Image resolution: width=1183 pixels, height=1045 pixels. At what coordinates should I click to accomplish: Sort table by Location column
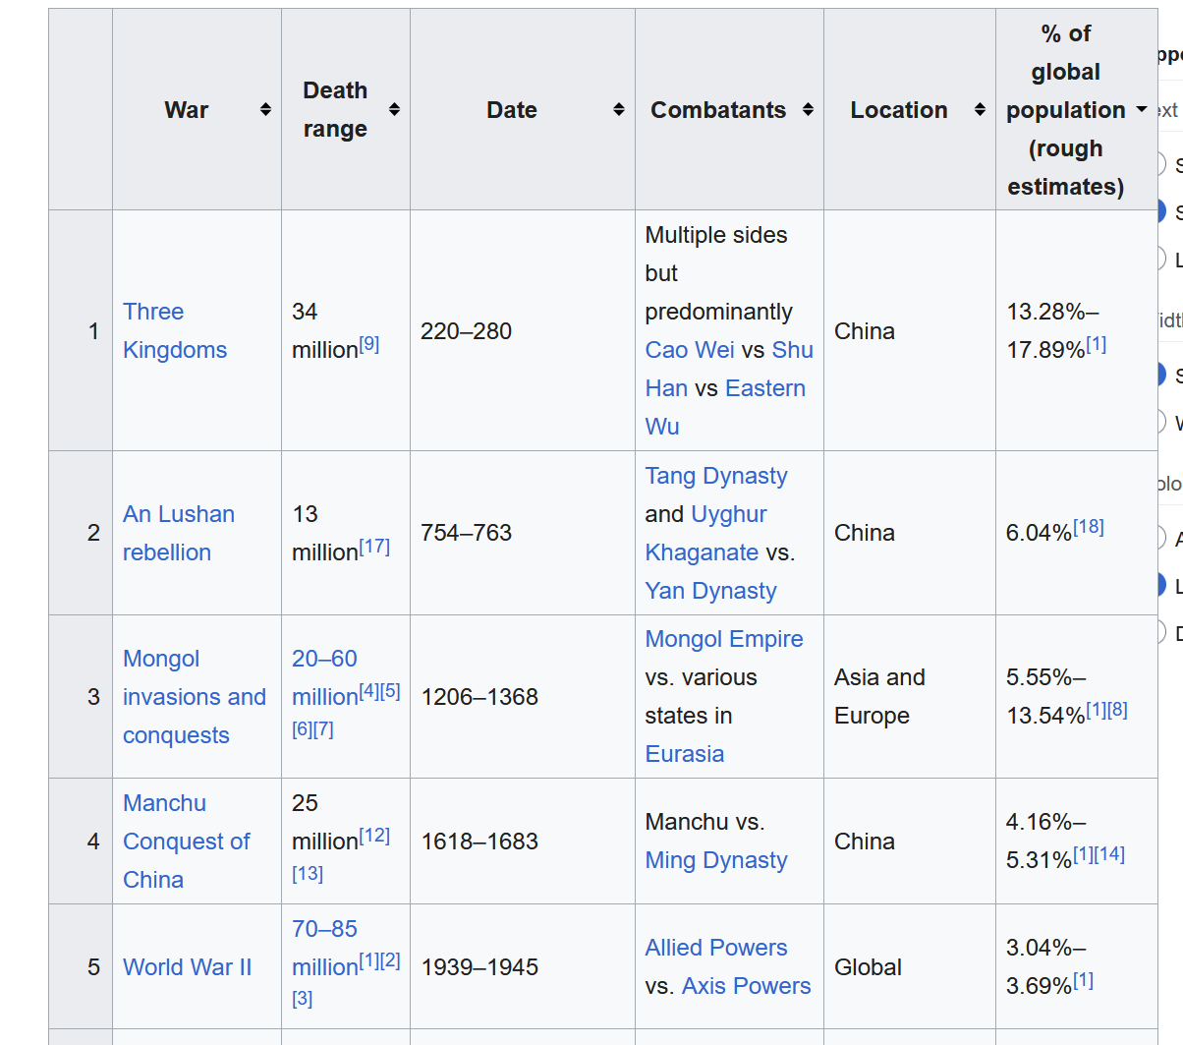pyautogui.click(x=980, y=110)
